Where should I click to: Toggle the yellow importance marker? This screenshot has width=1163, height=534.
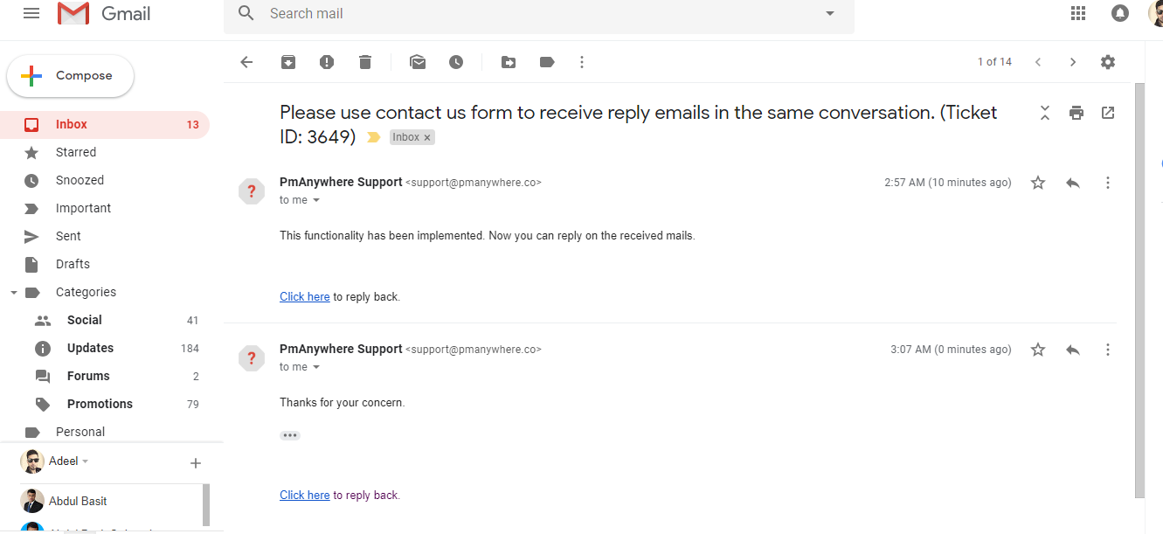tap(374, 137)
